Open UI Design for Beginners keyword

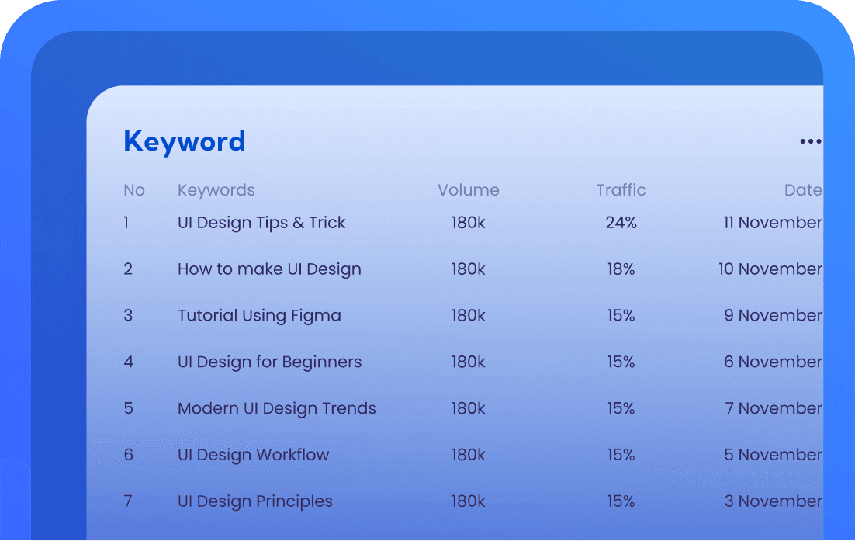[269, 362]
